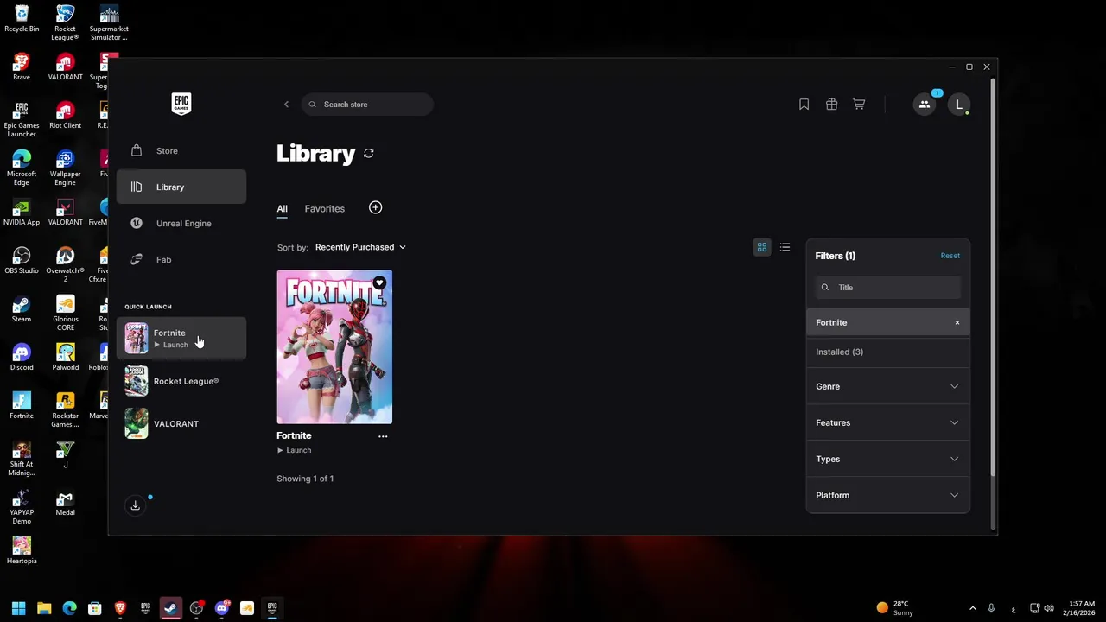Open the Store section
Image resolution: width=1106 pixels, height=622 pixels.
181,151
